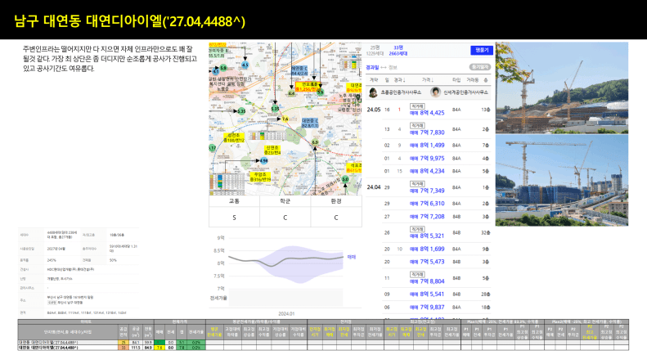Viewport: 647px width, 364px height.
Task: Switch to 정보 view
Action: tap(393, 67)
